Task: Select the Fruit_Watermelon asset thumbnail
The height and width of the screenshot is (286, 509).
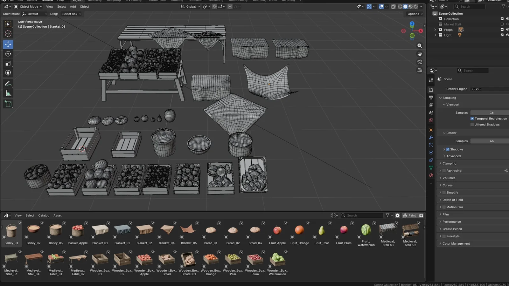Action: [x=366, y=229]
